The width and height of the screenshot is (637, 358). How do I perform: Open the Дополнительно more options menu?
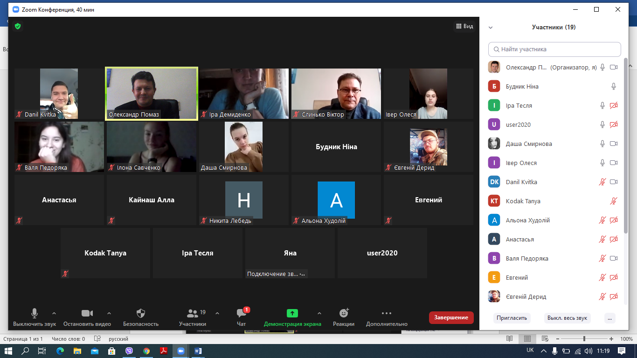tap(387, 317)
